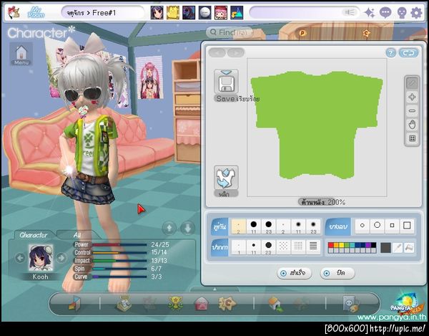Click the confirm button left of close
The width and height of the screenshot is (429, 336).
pos(294,273)
